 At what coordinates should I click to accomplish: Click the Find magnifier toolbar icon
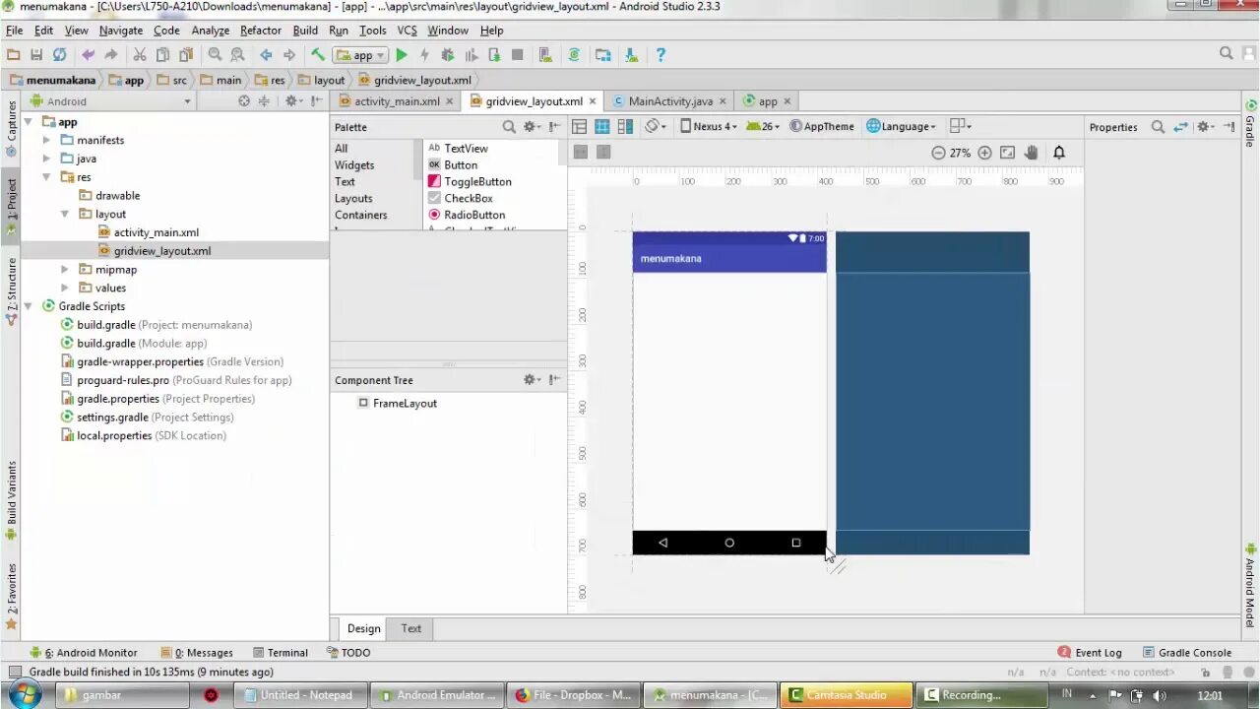[x=215, y=55]
